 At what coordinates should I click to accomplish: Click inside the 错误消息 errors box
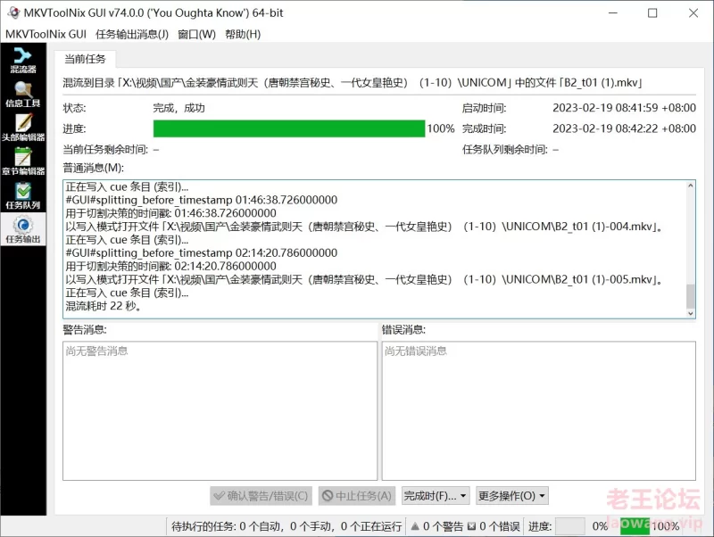(x=539, y=411)
